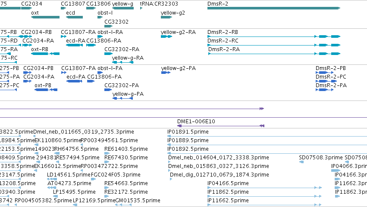Select the CG32302-RA transcript
This screenshot has width=367, height=207.
tap(108, 54)
